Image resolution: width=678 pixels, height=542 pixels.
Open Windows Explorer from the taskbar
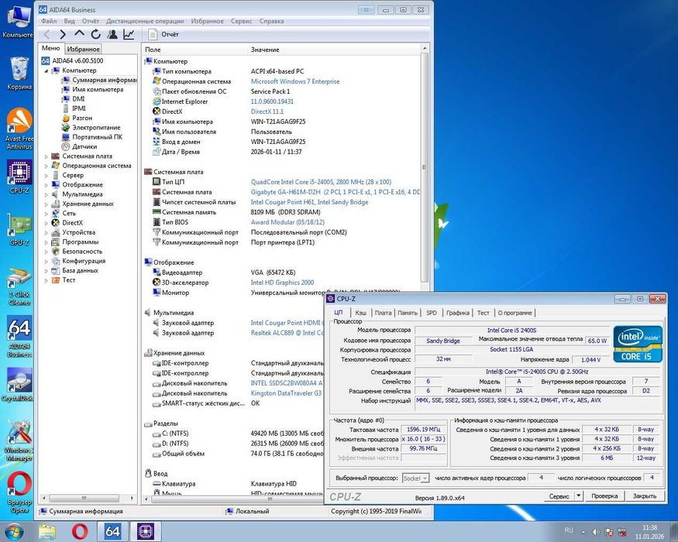47,532
